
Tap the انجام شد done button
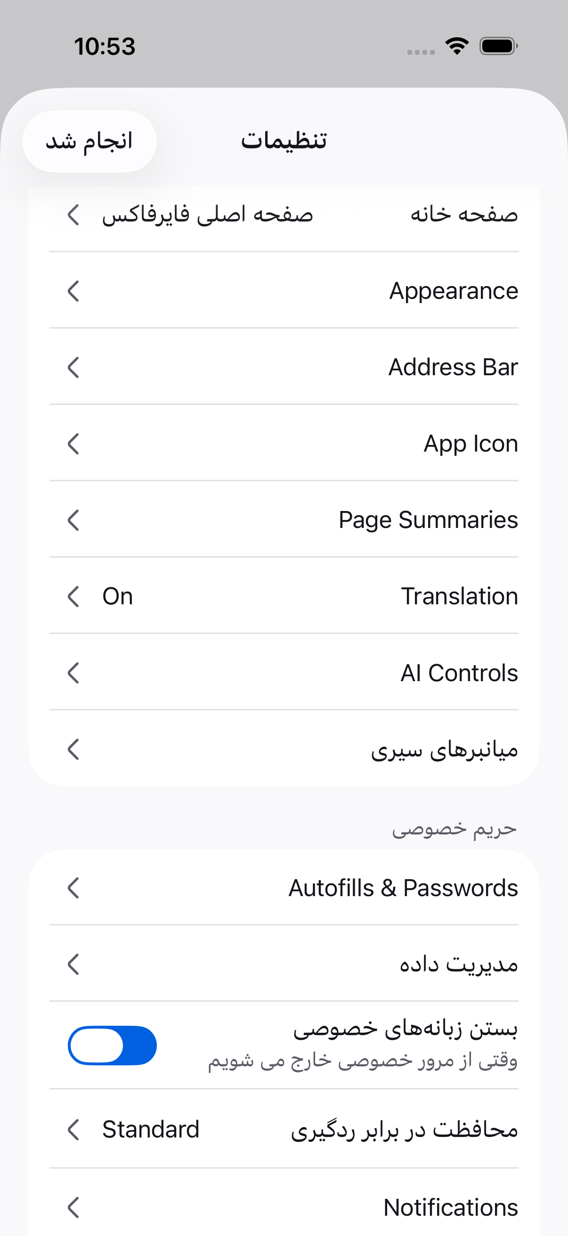89,141
